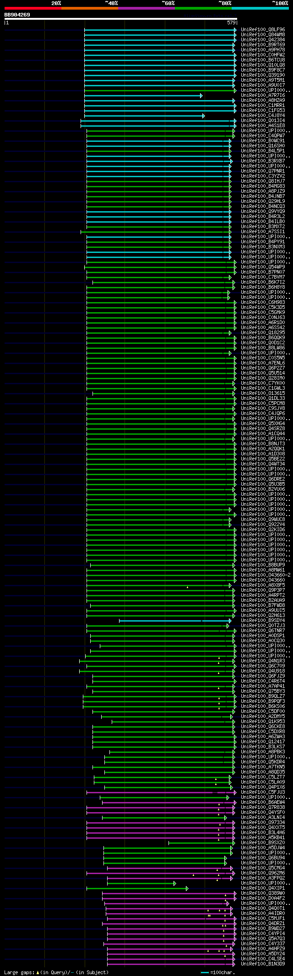The height and width of the screenshot is (976, 293).
Task: Select hit UniRef100_B3RXB7
Action: tap(263, 161)
